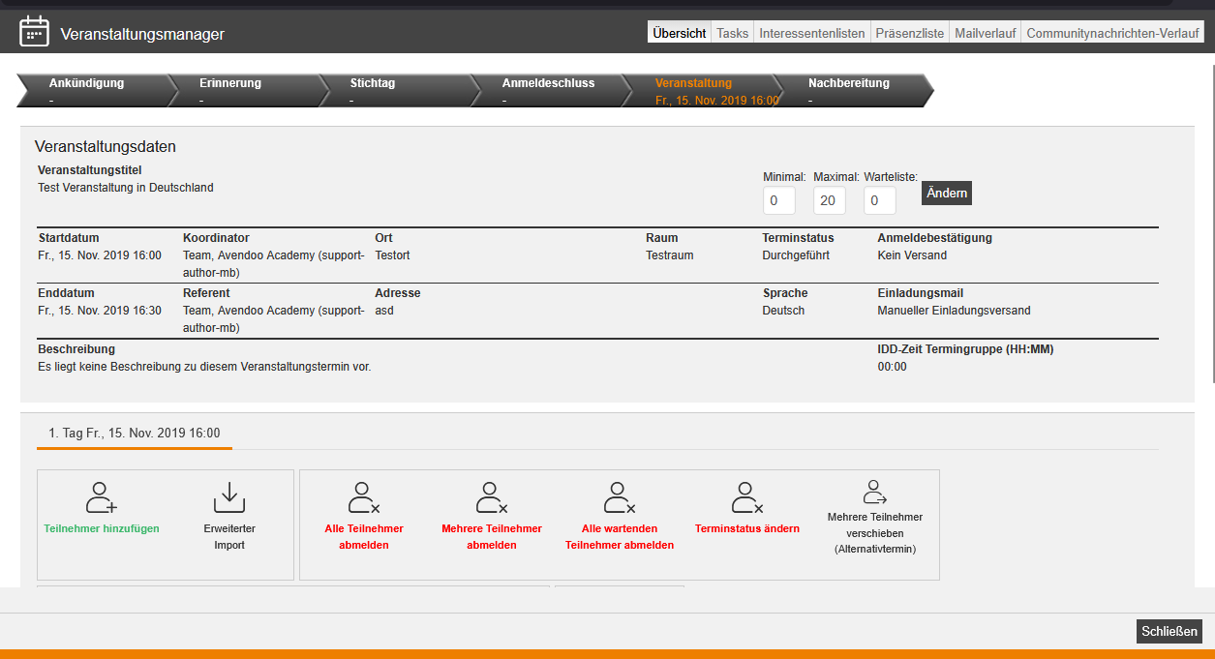Click the Veranstaltungsmanager calendar icon
The width and height of the screenshot is (1215, 659).
35,32
